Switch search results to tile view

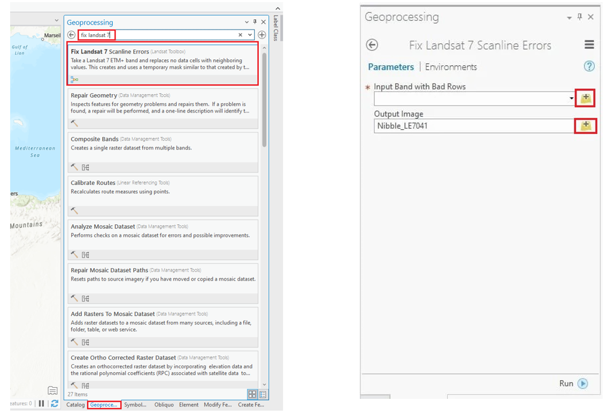tap(252, 395)
